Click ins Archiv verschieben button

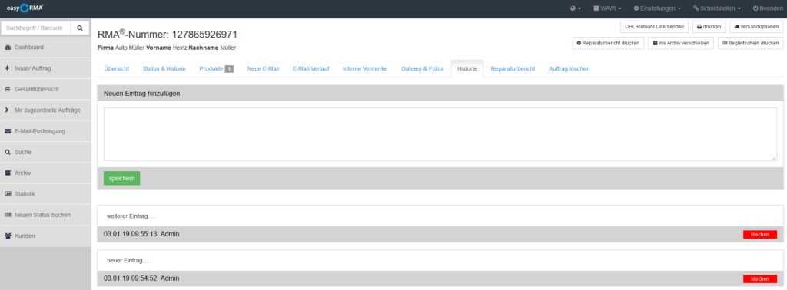tap(681, 44)
